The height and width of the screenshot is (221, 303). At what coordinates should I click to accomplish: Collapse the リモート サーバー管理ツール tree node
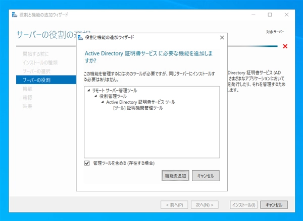pos(89,91)
